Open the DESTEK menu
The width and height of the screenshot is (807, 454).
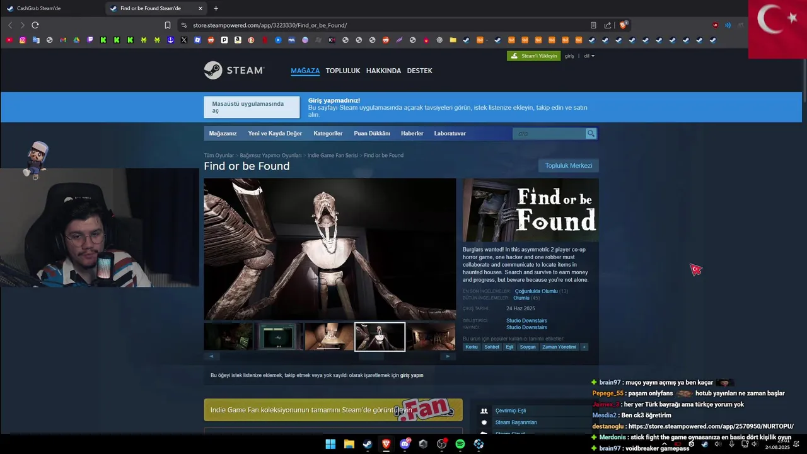419,71
